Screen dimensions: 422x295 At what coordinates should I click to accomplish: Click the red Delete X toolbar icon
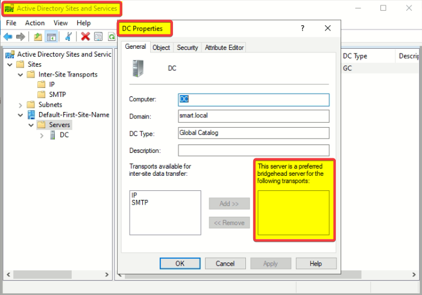(x=86, y=36)
